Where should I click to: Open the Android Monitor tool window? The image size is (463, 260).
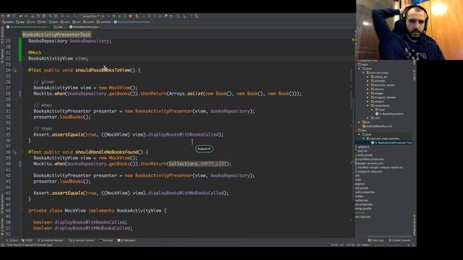(51, 240)
